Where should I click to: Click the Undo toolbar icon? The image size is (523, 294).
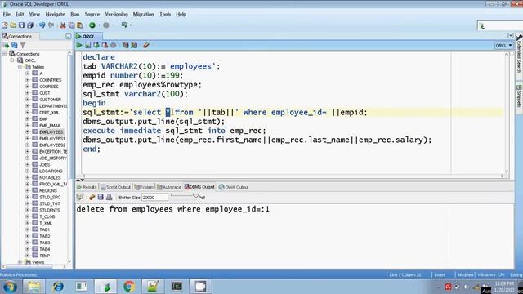coord(42,25)
